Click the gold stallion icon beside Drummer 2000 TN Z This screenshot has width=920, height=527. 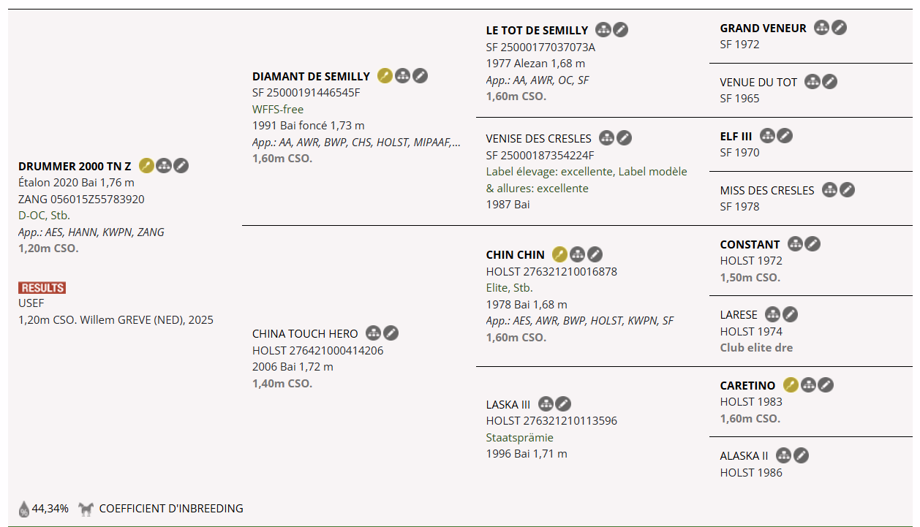[146, 166]
